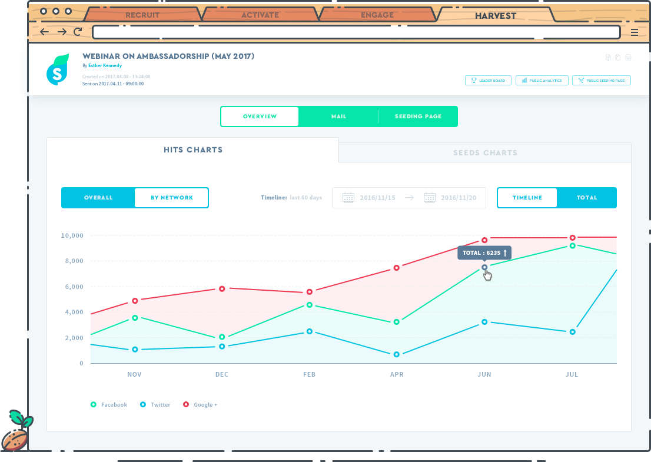
Task: Open start date picker 2016/11/15
Action: coord(370,198)
